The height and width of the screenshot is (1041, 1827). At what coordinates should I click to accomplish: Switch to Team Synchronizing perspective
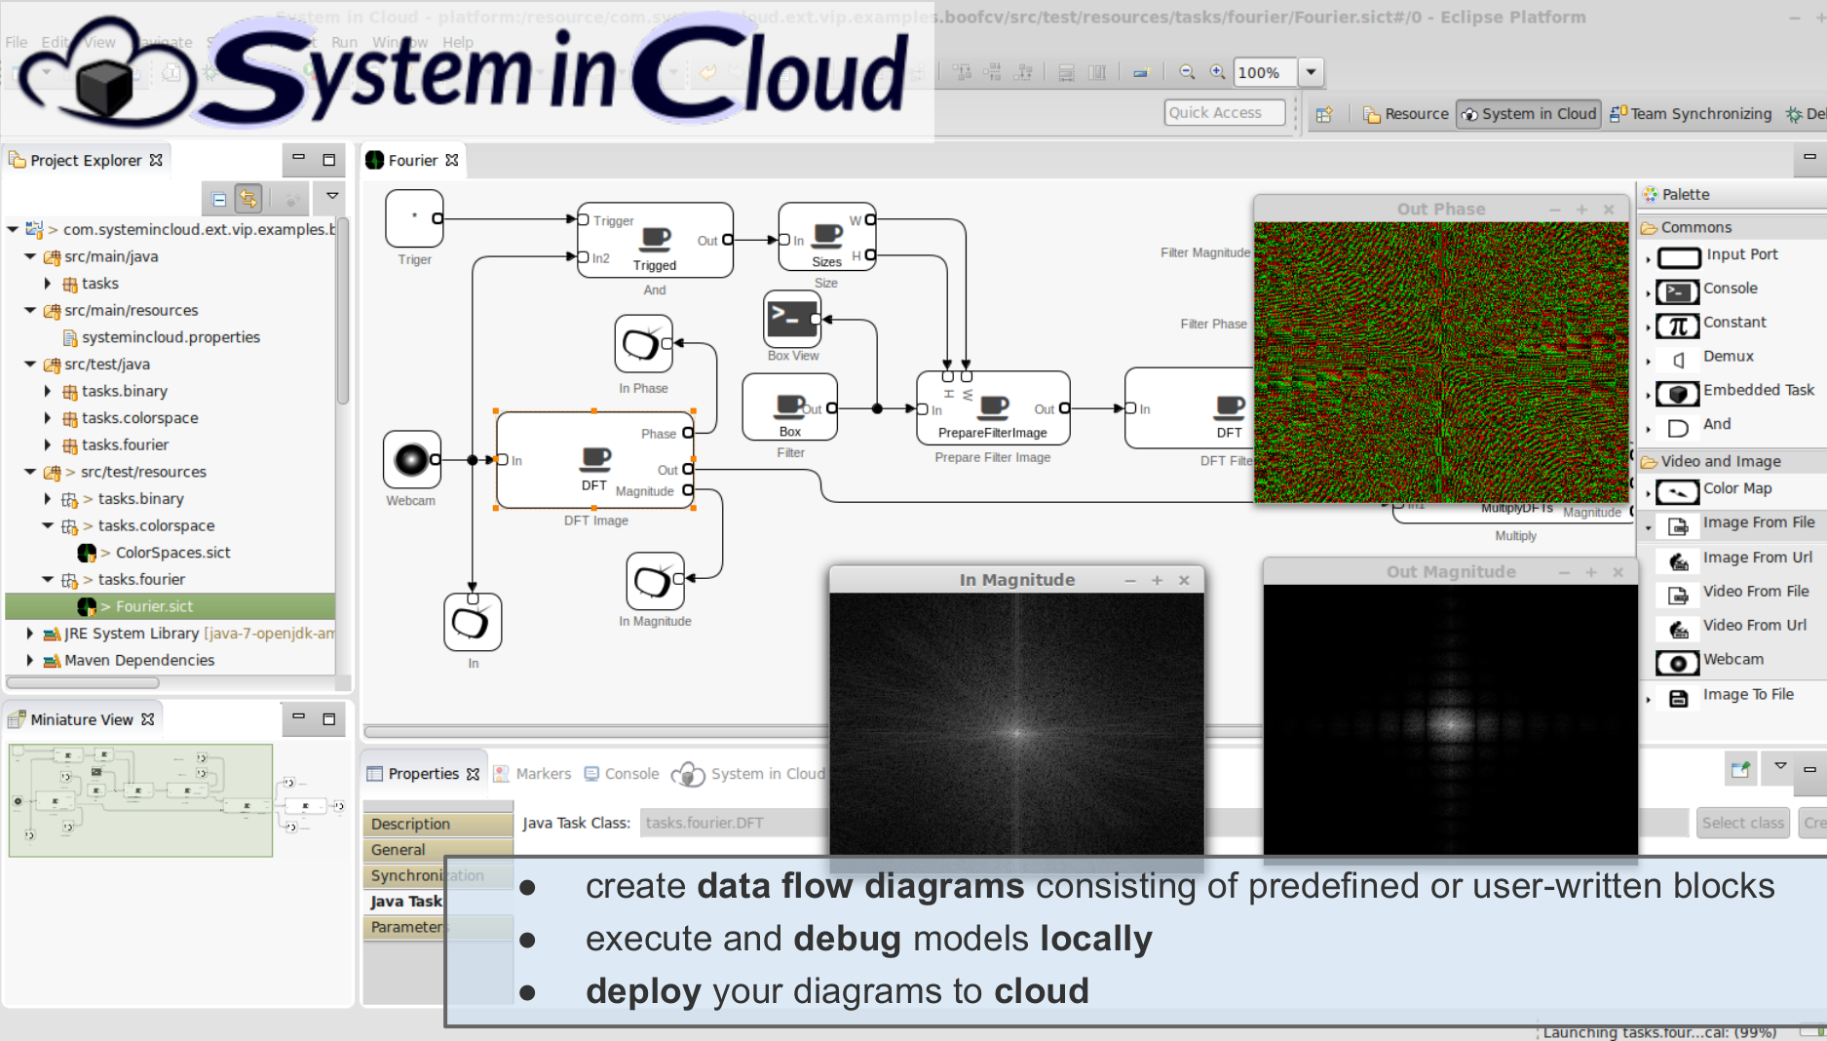coord(1691,114)
